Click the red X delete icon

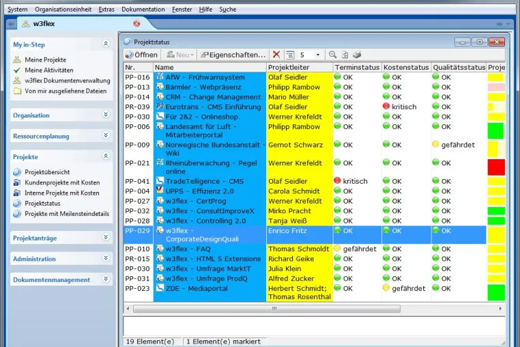tap(276, 55)
